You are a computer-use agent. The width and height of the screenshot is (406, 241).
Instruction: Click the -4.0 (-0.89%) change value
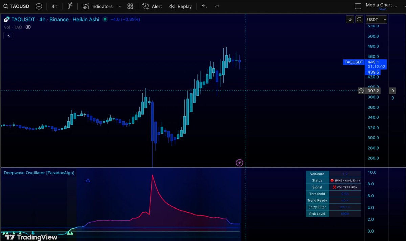pos(125,19)
